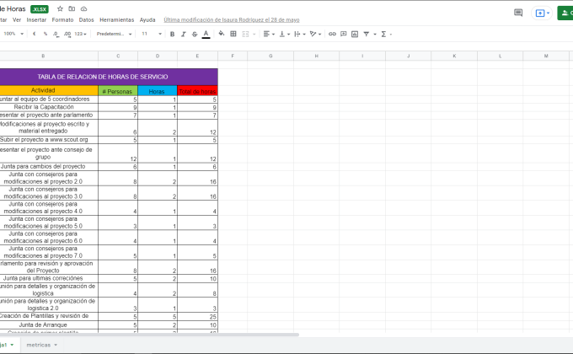Viewport: 573px width, 354px height.
Task: Switch to the metricas sheet tab
Action: click(39, 345)
